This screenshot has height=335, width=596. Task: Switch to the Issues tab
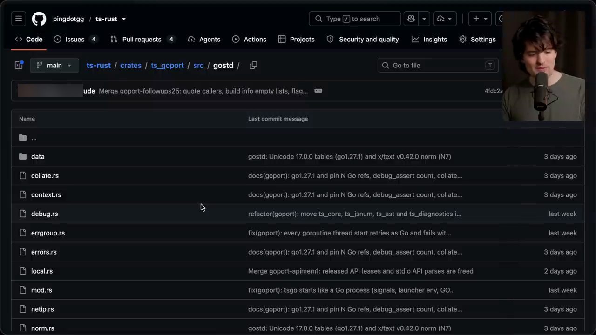[x=75, y=39]
